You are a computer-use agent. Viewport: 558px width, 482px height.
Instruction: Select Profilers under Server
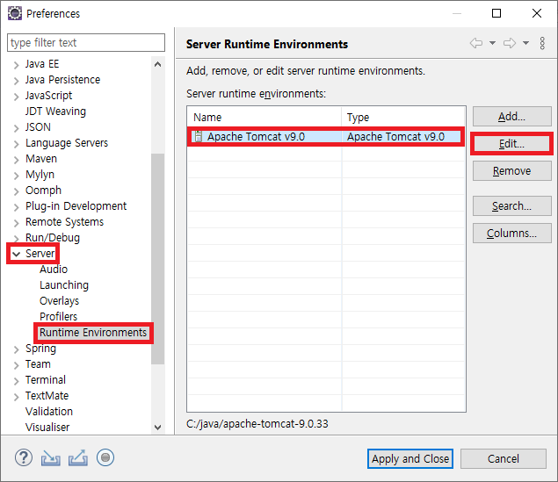tap(58, 317)
